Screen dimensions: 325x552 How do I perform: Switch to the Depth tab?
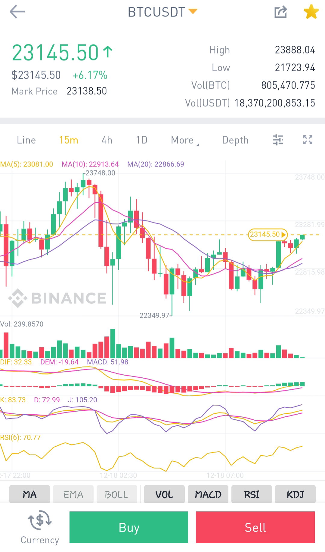coord(235,140)
